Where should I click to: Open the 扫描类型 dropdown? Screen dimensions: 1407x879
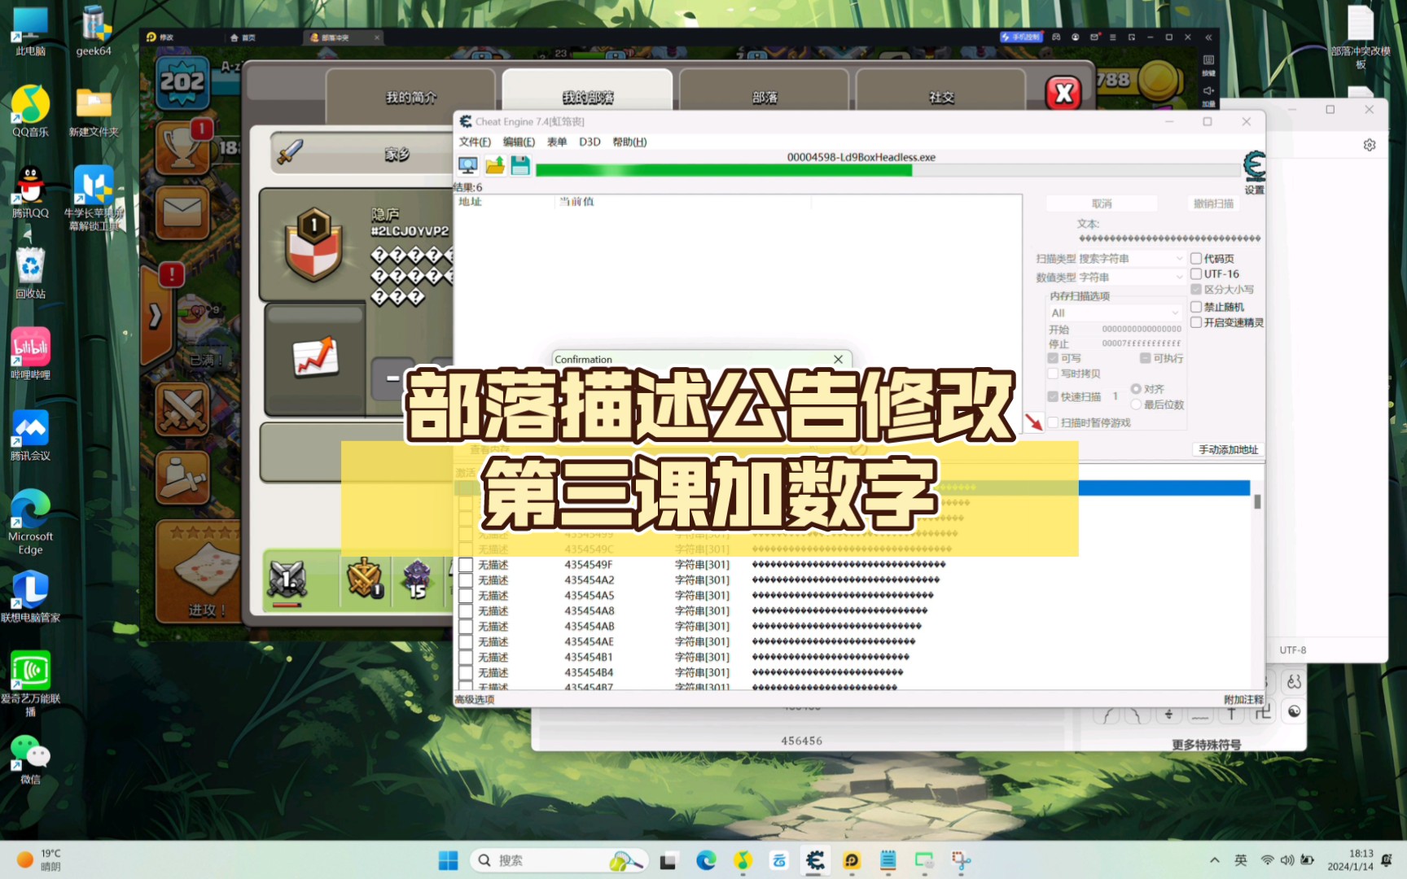pyautogui.click(x=1131, y=259)
